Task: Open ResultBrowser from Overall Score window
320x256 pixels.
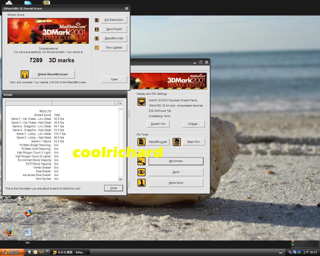Action: coord(114,38)
